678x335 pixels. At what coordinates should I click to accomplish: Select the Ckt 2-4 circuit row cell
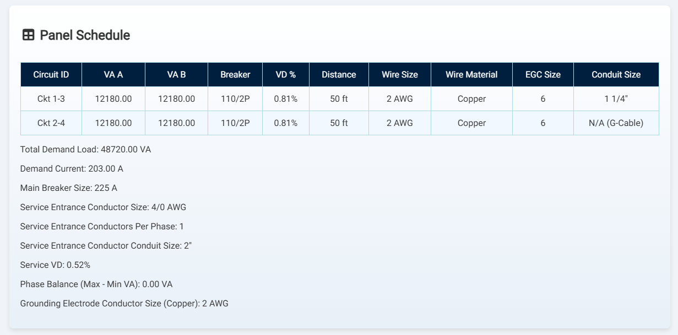pos(51,123)
